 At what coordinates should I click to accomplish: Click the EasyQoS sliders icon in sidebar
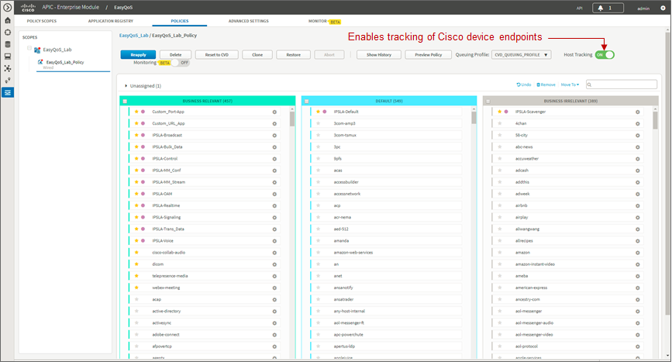[7, 92]
